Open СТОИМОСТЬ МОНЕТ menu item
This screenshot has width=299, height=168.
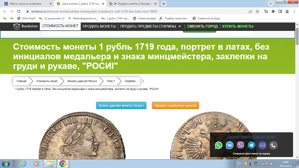[x=60, y=26]
